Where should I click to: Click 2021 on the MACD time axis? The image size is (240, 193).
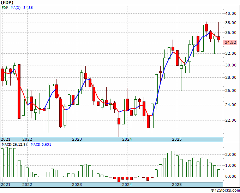click(x=6, y=185)
